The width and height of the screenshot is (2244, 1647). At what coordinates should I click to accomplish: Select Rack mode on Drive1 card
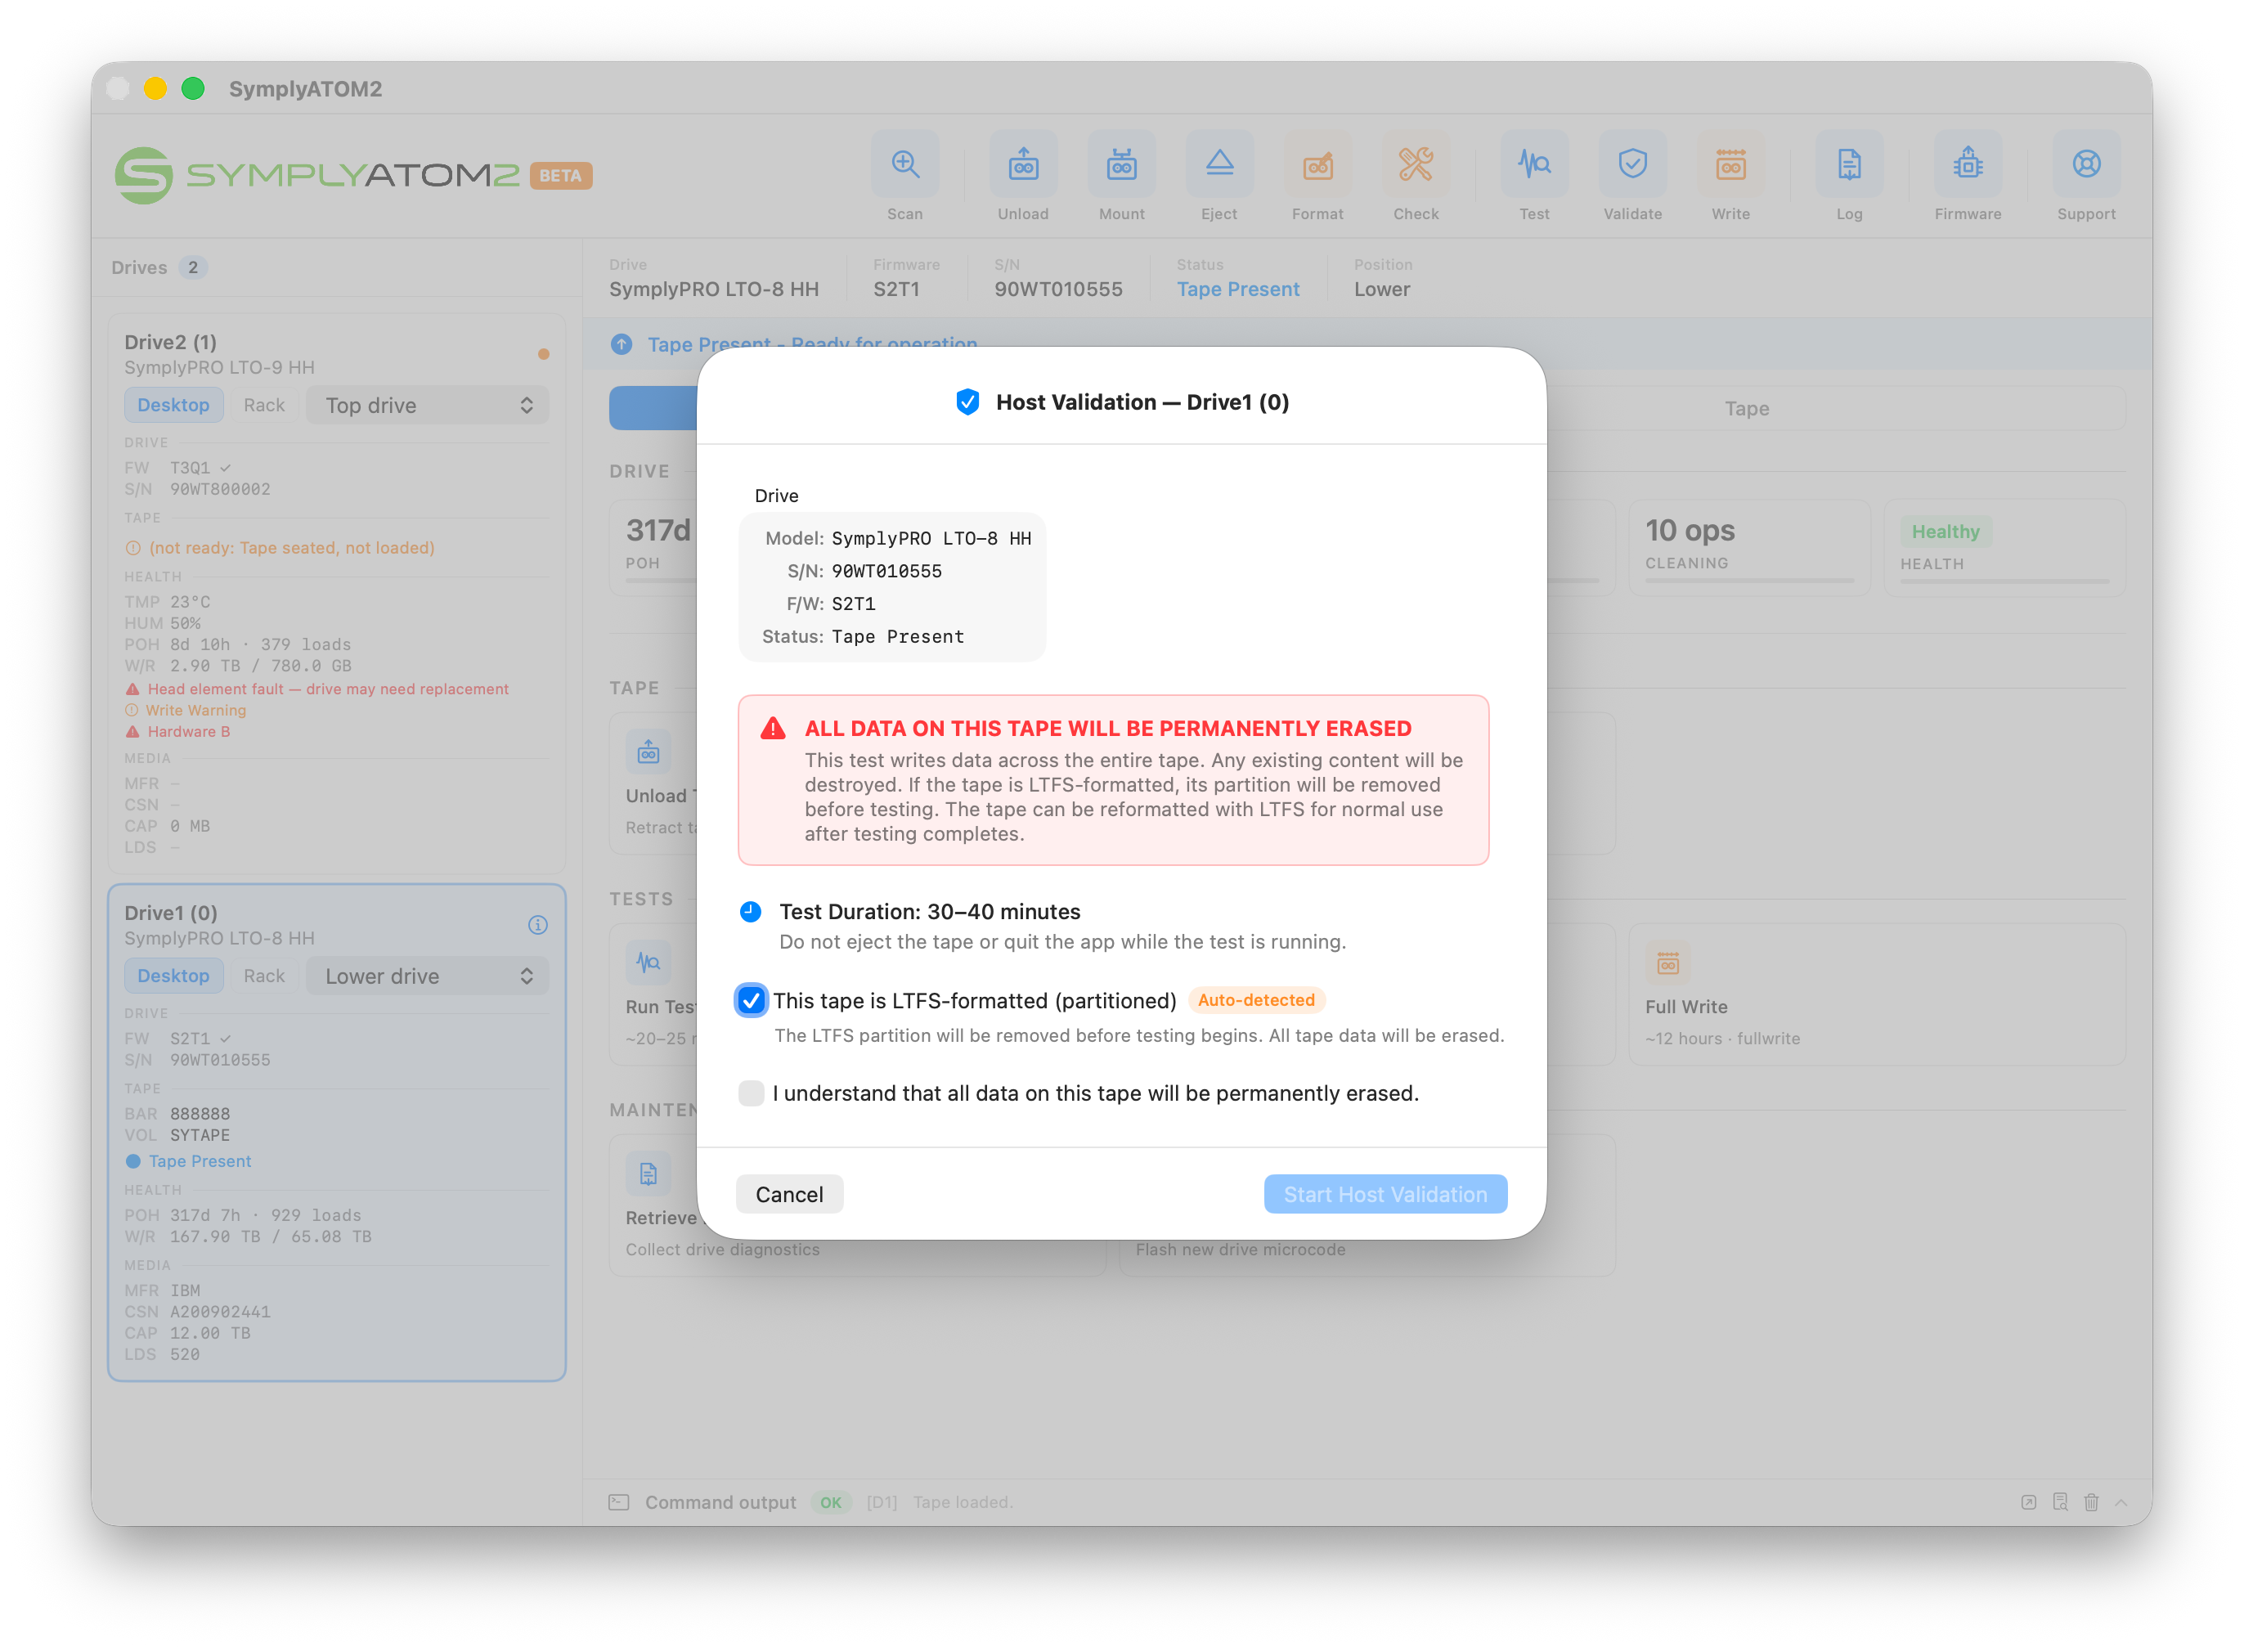(x=264, y=976)
